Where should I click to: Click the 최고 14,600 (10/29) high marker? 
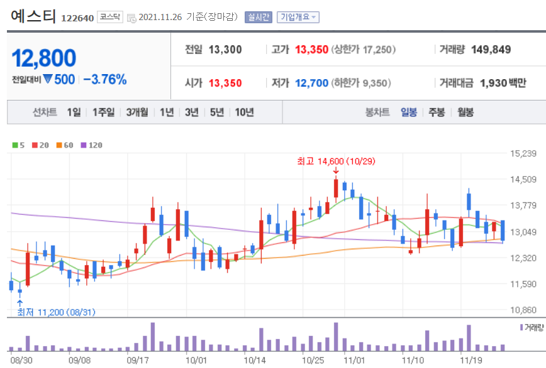coord(336,161)
